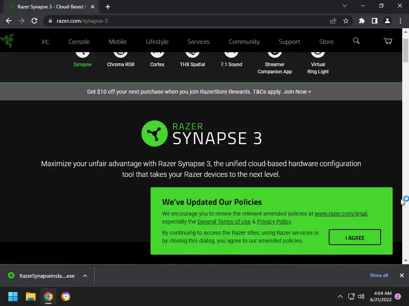Screen dimensions: 409x306
Task: Open the Lifestyle navigation menu
Action: (157, 42)
